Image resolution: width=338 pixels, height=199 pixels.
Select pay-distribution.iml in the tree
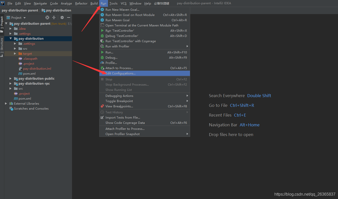[37, 68]
